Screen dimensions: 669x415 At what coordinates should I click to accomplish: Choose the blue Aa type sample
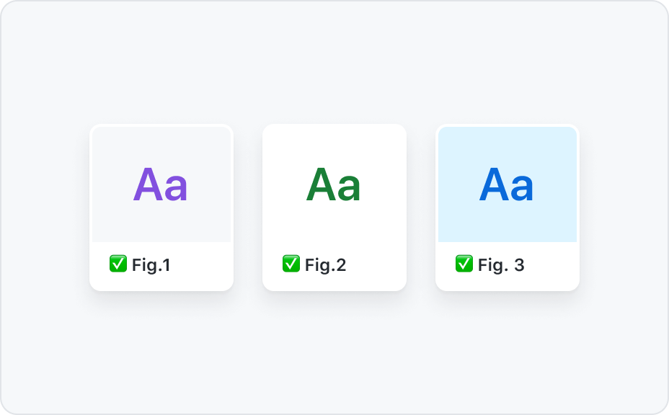pyautogui.click(x=507, y=184)
